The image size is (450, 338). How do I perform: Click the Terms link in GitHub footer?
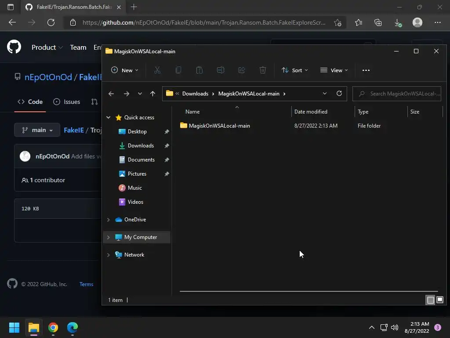click(86, 284)
